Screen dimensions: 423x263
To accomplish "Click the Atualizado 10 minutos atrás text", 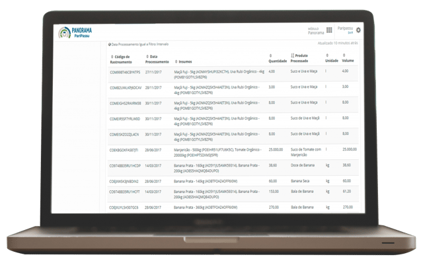I will (x=338, y=43).
